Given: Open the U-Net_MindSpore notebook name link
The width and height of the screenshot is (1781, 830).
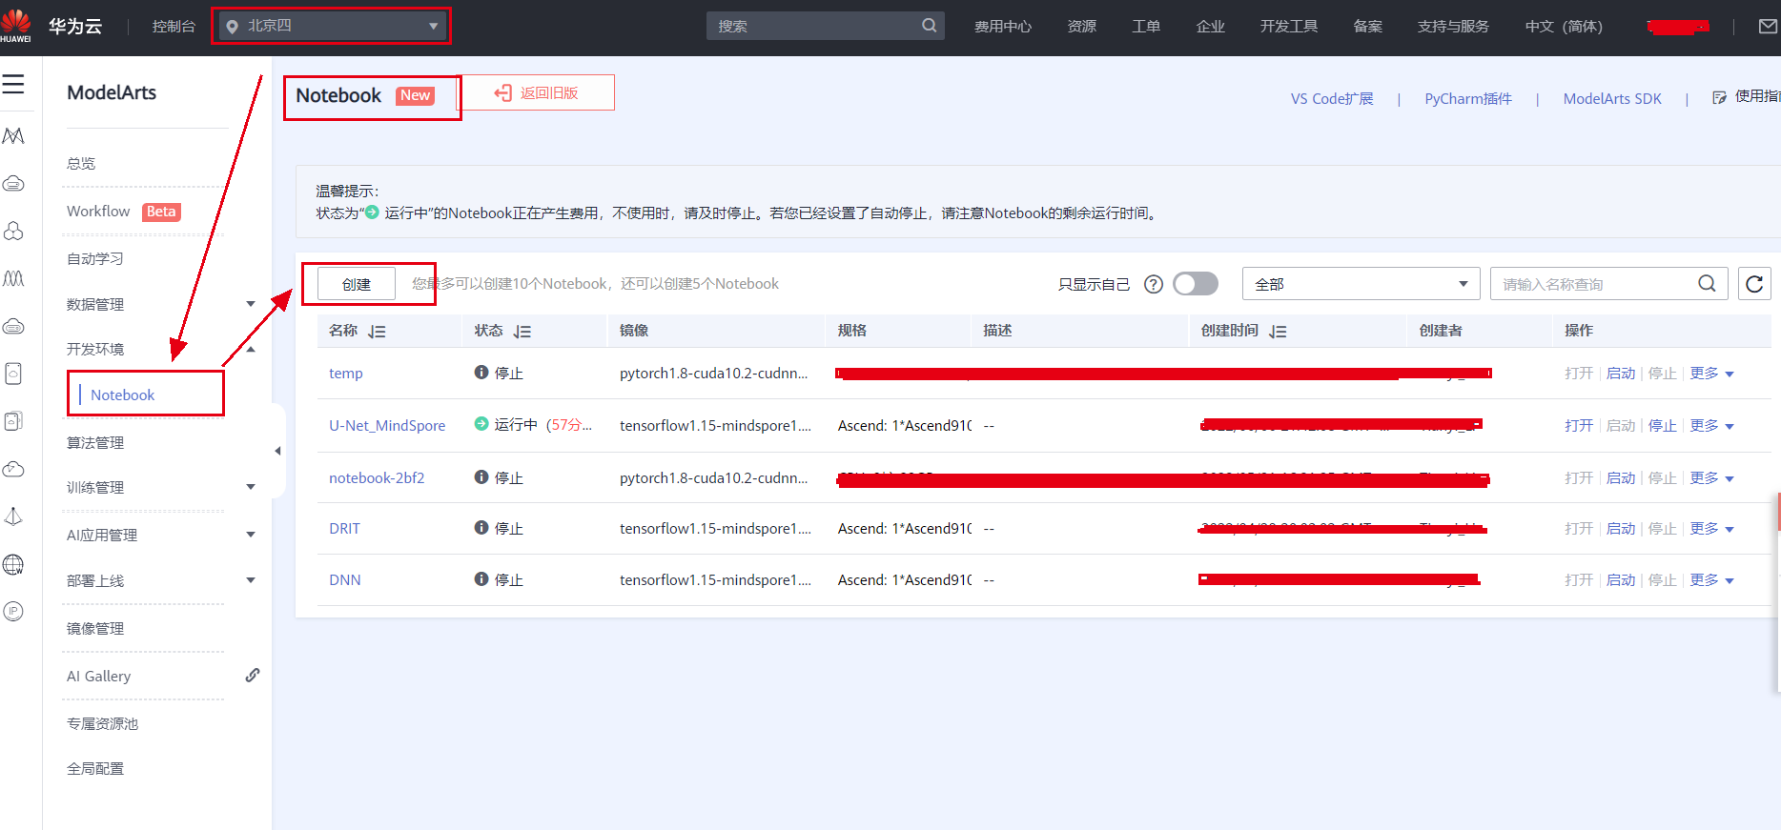Looking at the screenshot, I should (x=387, y=426).
